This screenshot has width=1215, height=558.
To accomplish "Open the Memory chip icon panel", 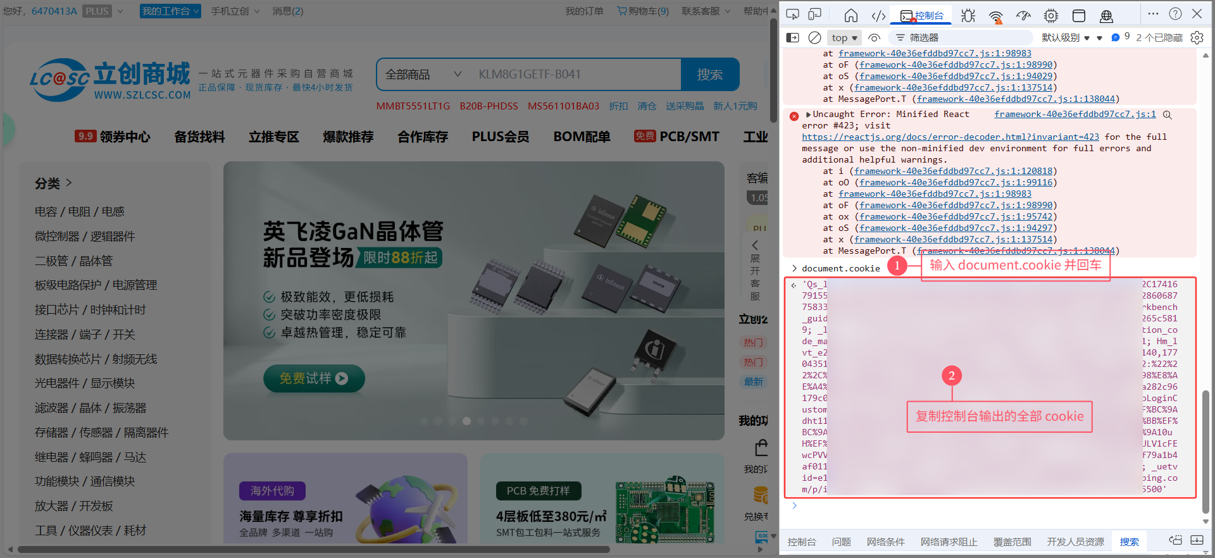I will click(x=1051, y=16).
